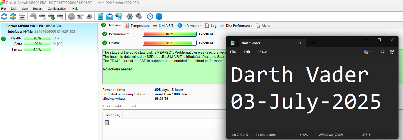Click the 'Click to add comment' field
This screenshot has width=403, height=140.
tap(163, 106)
